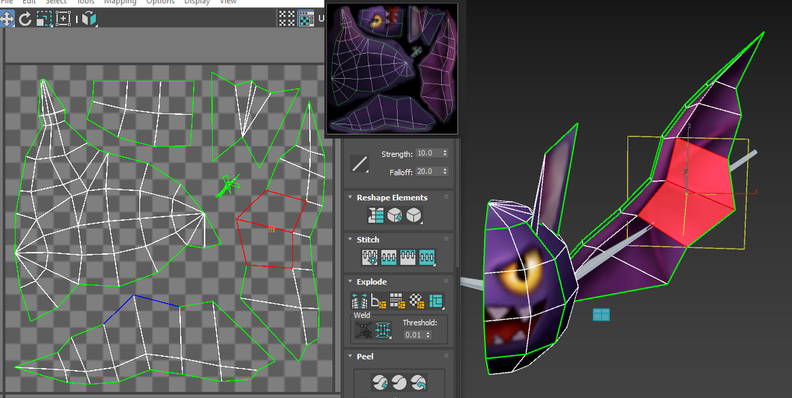Click the linear falloff type icon

coord(360,164)
